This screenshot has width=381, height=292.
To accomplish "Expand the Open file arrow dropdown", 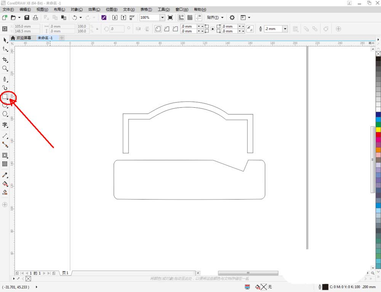I will (19, 18).
